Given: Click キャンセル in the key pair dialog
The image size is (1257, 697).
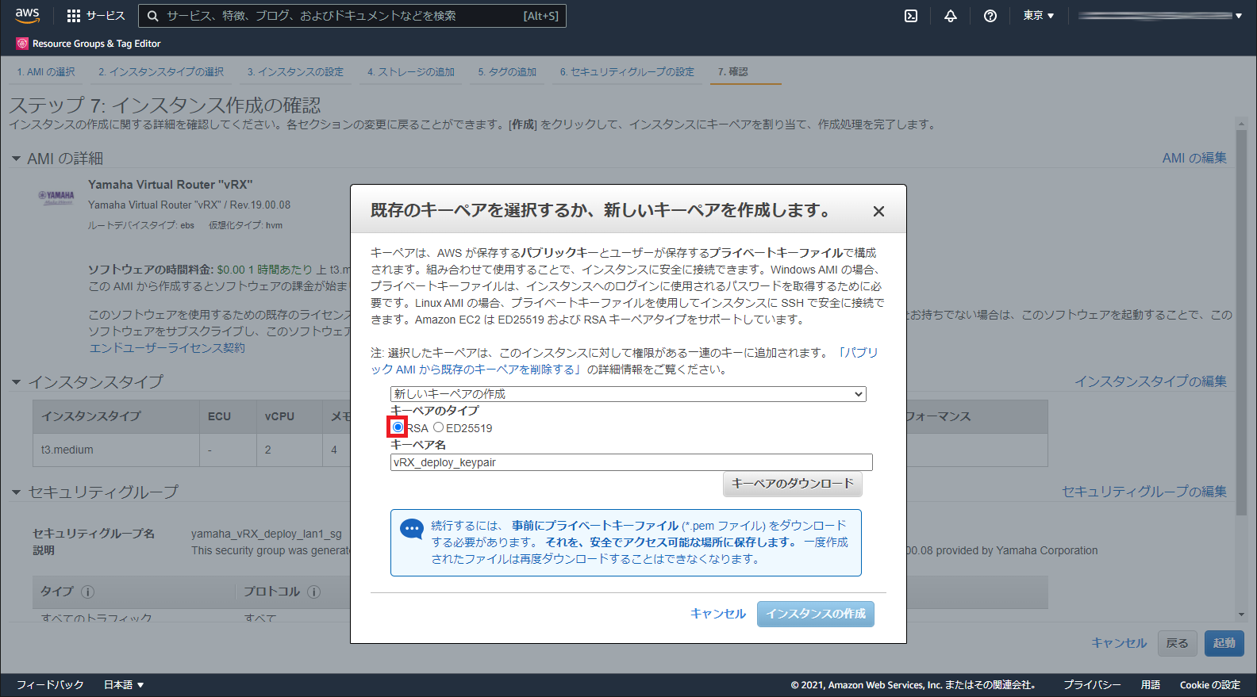Looking at the screenshot, I should [x=718, y=614].
